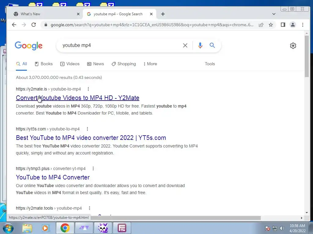313x234 pixels.
Task: View site info via padlock icon
Action: pos(46,25)
